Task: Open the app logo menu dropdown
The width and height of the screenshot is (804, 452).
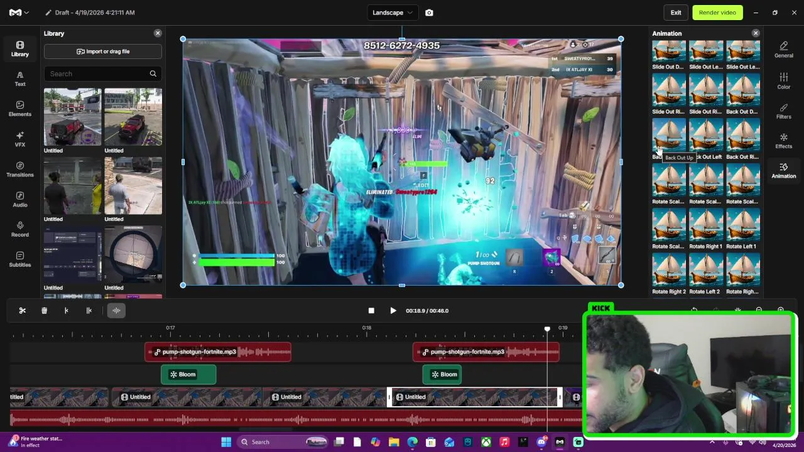Action: 19,13
